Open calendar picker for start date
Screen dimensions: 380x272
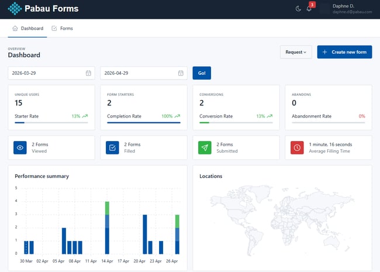click(x=88, y=73)
